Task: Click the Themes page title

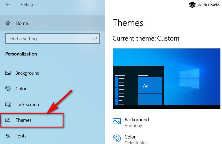Action: (128, 23)
